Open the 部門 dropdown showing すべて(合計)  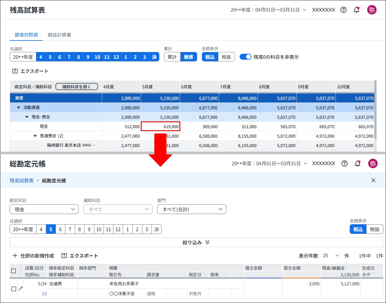(192, 209)
